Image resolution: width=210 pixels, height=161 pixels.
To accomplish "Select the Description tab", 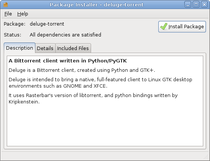I will click(x=20, y=48).
